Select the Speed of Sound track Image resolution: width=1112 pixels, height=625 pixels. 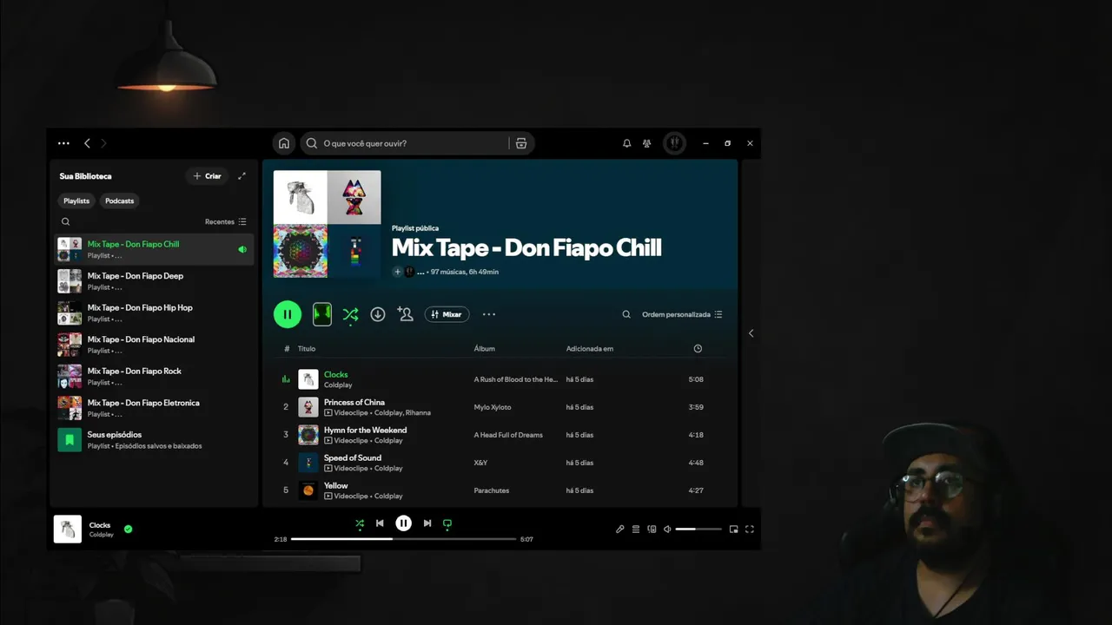click(500, 463)
